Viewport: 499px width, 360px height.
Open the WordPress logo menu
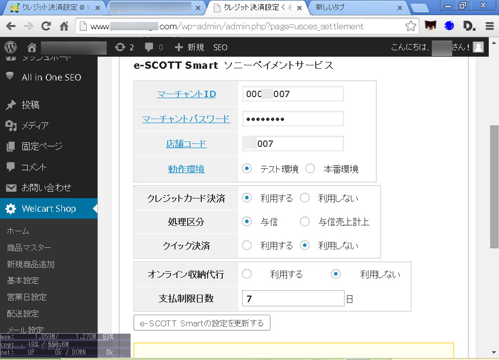pos(11,47)
